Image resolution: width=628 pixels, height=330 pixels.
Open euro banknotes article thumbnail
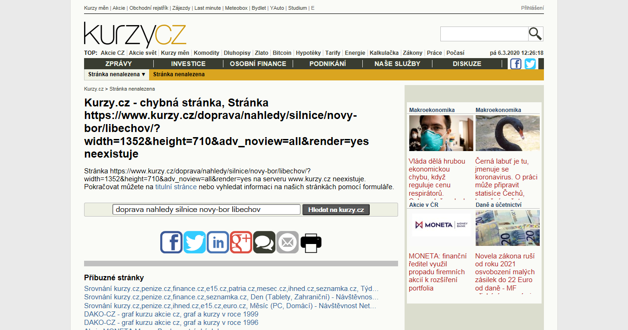508,228
